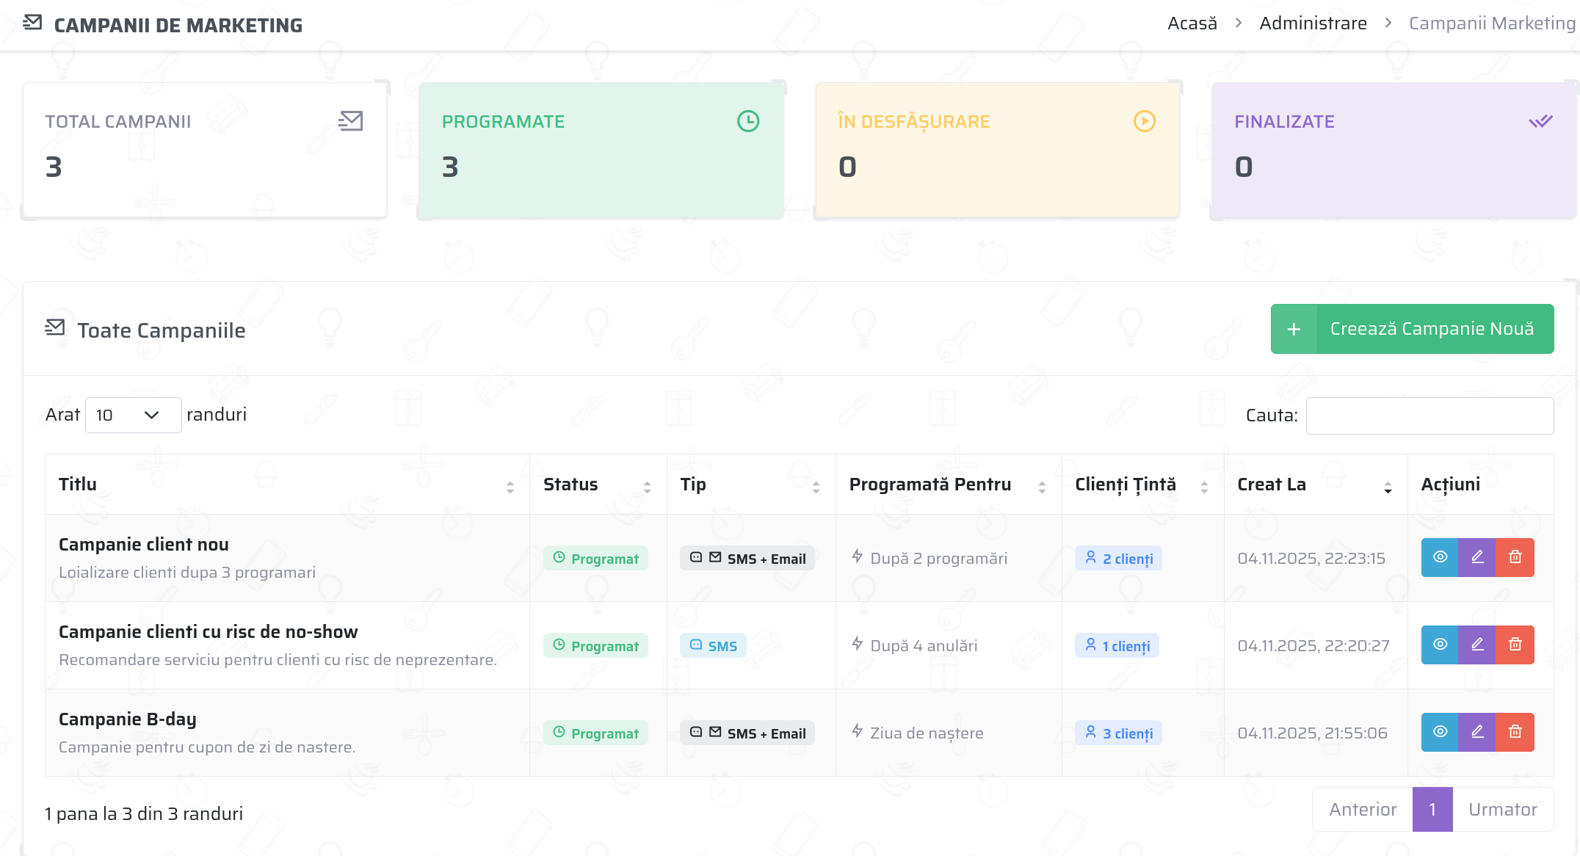View the Campanie B-day campaign
The image size is (1580, 856).
(x=1440, y=732)
